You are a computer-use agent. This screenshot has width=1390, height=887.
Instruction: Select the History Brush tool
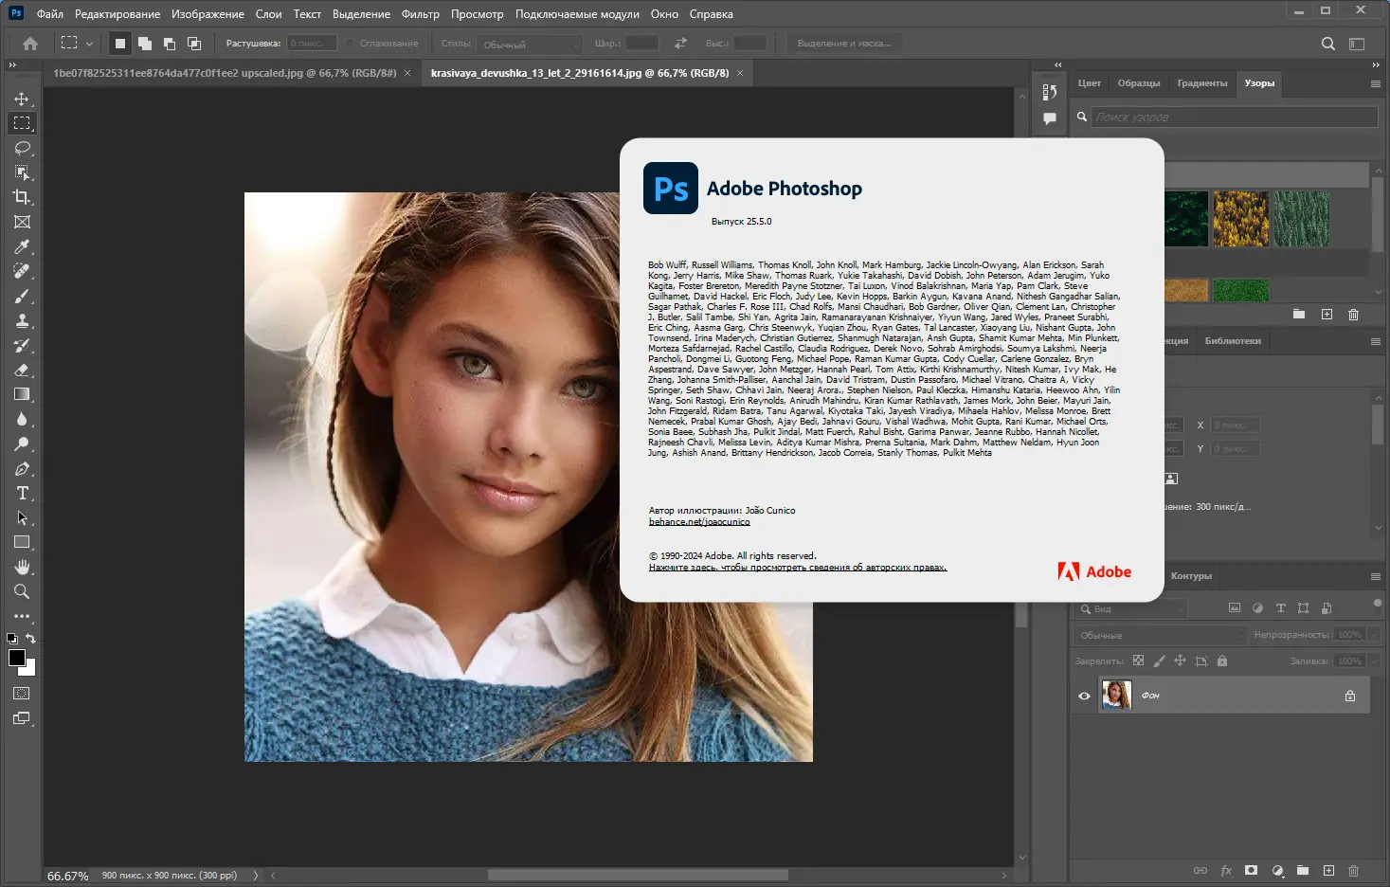(x=22, y=345)
